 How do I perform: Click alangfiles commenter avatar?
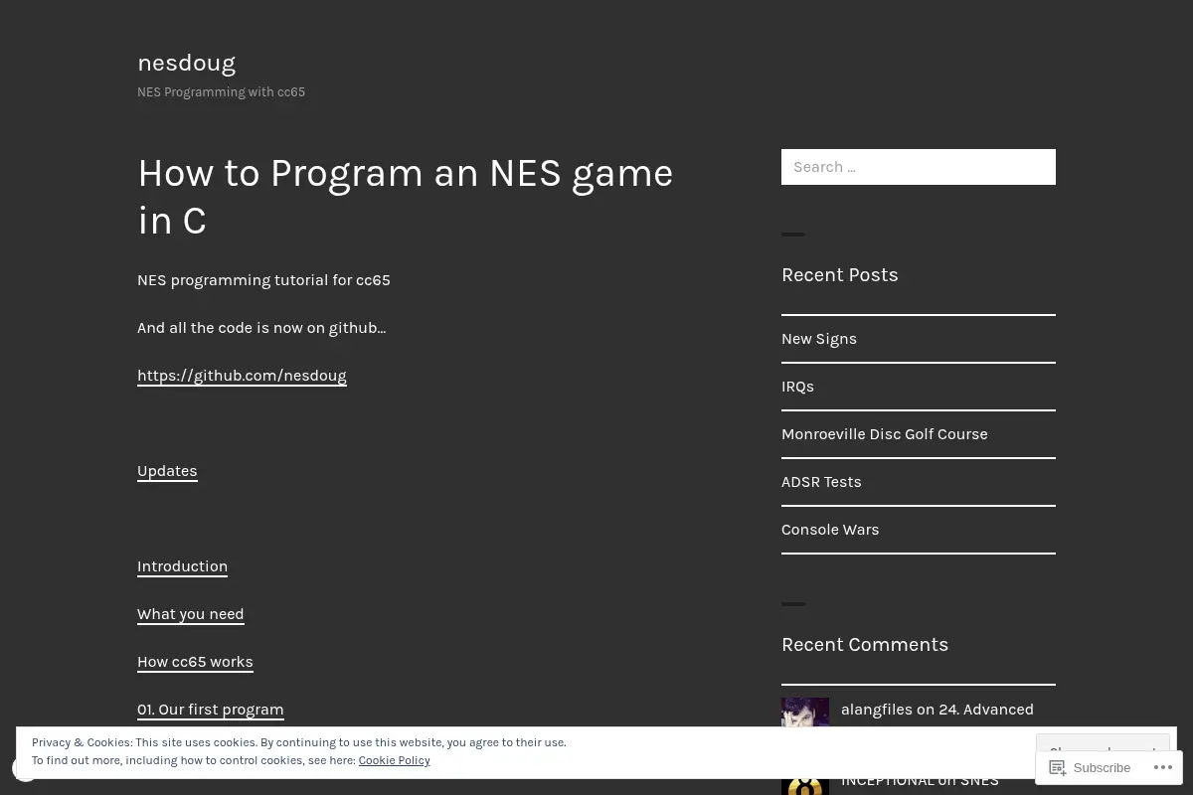[805, 713]
